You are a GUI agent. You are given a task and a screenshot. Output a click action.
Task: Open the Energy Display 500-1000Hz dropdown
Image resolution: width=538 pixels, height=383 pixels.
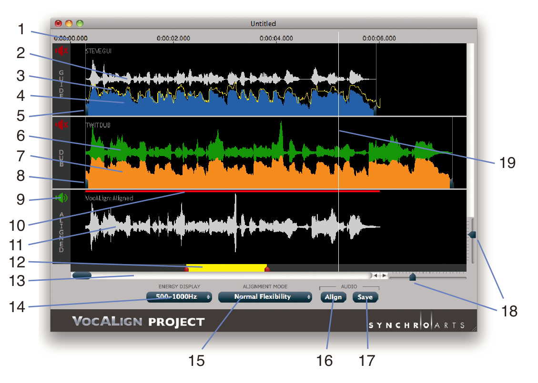point(179,297)
